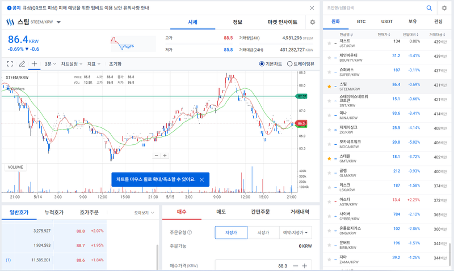Zoom in the chart with plus
454x271 pixels.
tap(165, 156)
